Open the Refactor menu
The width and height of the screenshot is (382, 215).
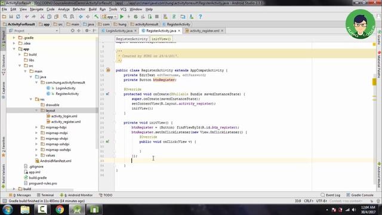click(79, 10)
